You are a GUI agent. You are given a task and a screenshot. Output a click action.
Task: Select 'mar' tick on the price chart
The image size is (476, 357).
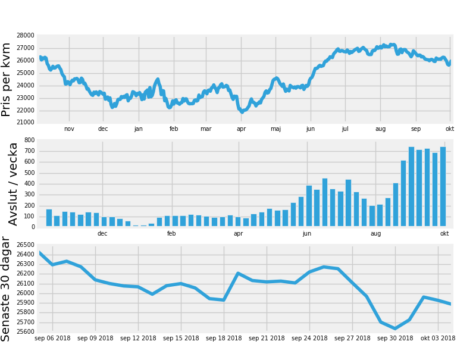(x=206, y=129)
